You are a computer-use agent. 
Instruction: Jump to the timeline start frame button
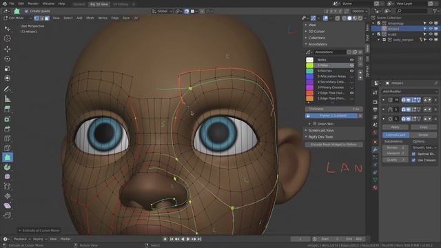pos(172,239)
